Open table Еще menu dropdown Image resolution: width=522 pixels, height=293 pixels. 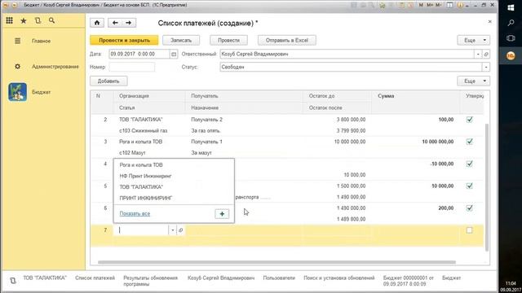(x=473, y=81)
